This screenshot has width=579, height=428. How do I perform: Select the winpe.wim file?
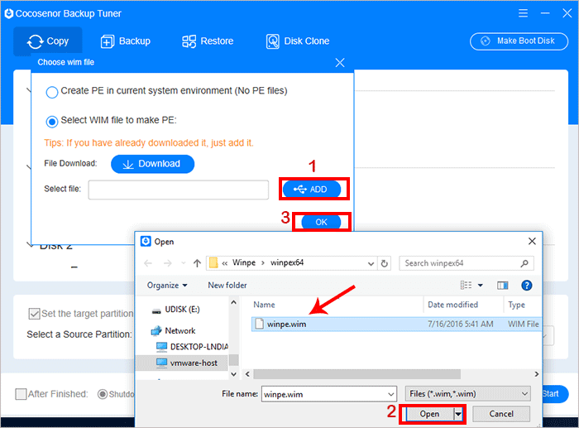pos(396,325)
